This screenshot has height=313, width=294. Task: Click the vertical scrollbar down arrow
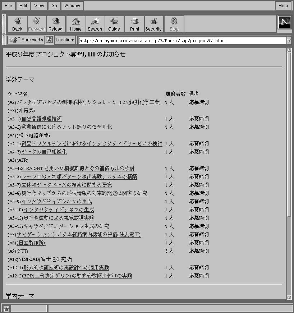(289, 297)
